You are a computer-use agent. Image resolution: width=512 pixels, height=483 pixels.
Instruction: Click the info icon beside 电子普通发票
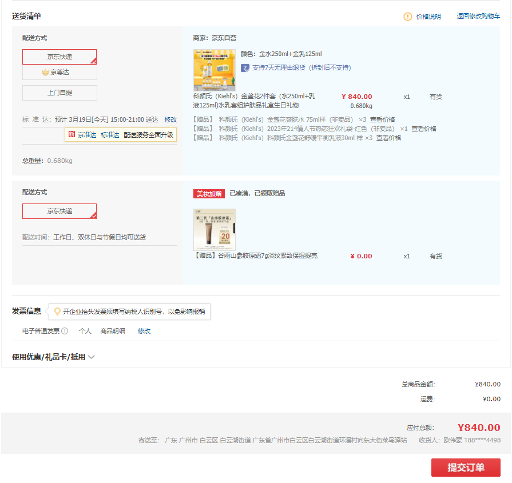65,331
